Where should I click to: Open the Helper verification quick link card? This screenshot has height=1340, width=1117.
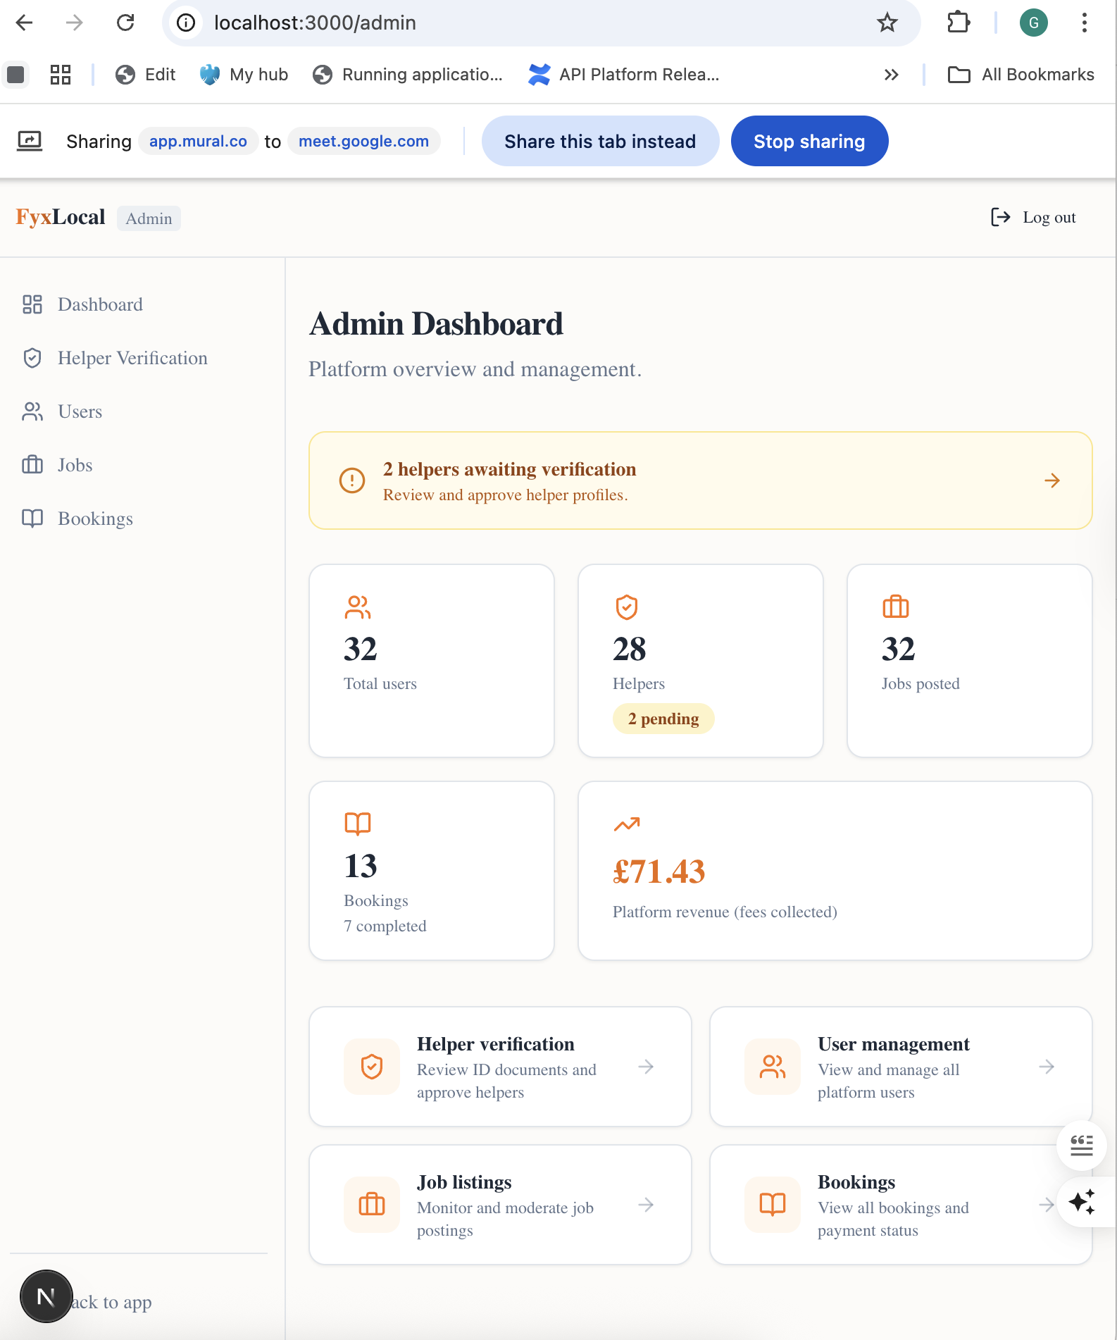[x=499, y=1067]
